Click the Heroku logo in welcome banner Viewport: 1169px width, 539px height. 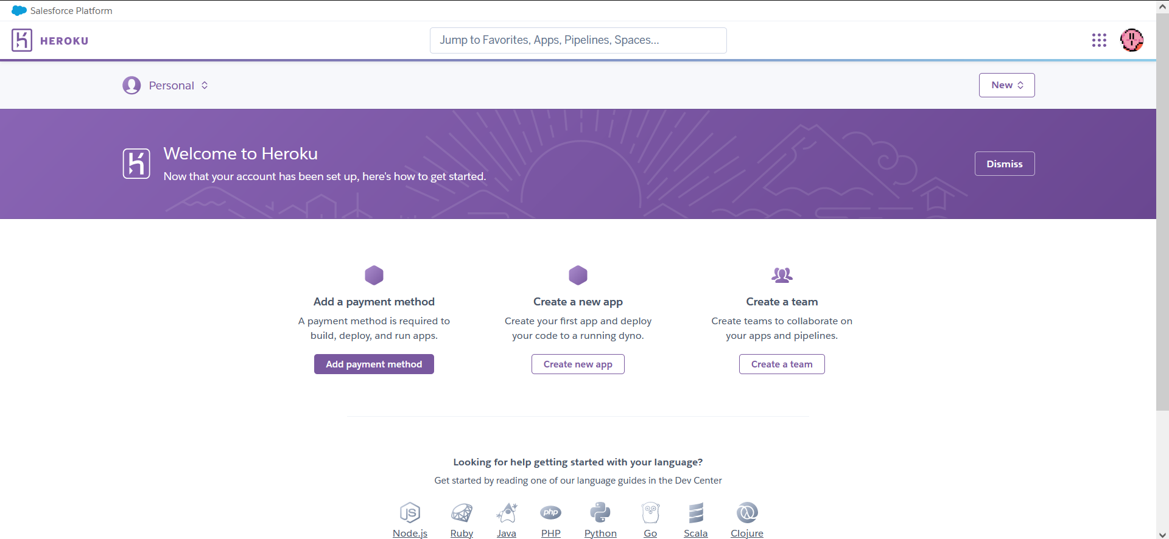click(136, 164)
